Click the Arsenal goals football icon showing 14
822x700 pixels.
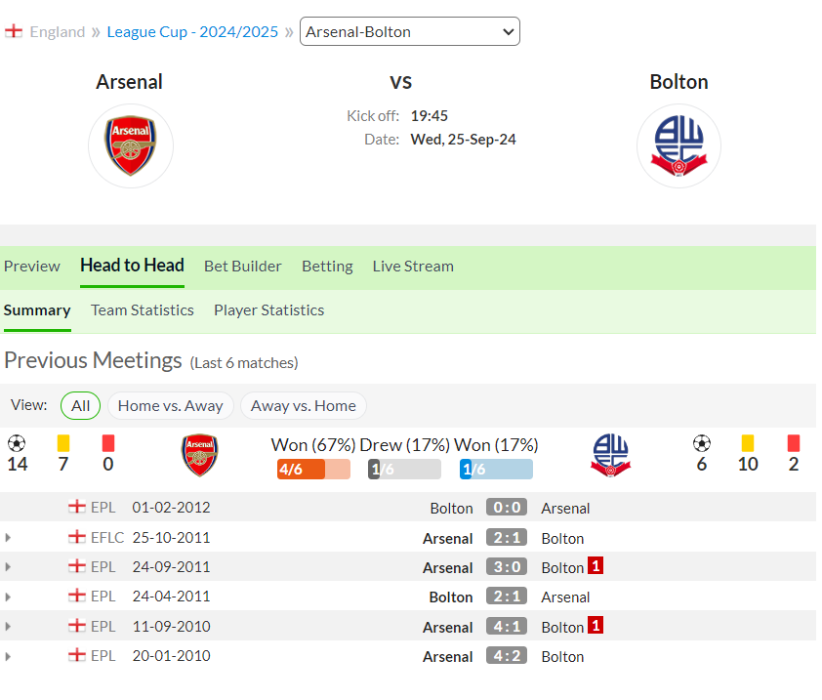tap(17, 443)
